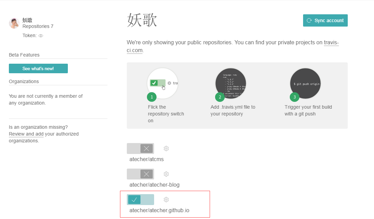Click the .travis.yml code illustration

point(231,83)
